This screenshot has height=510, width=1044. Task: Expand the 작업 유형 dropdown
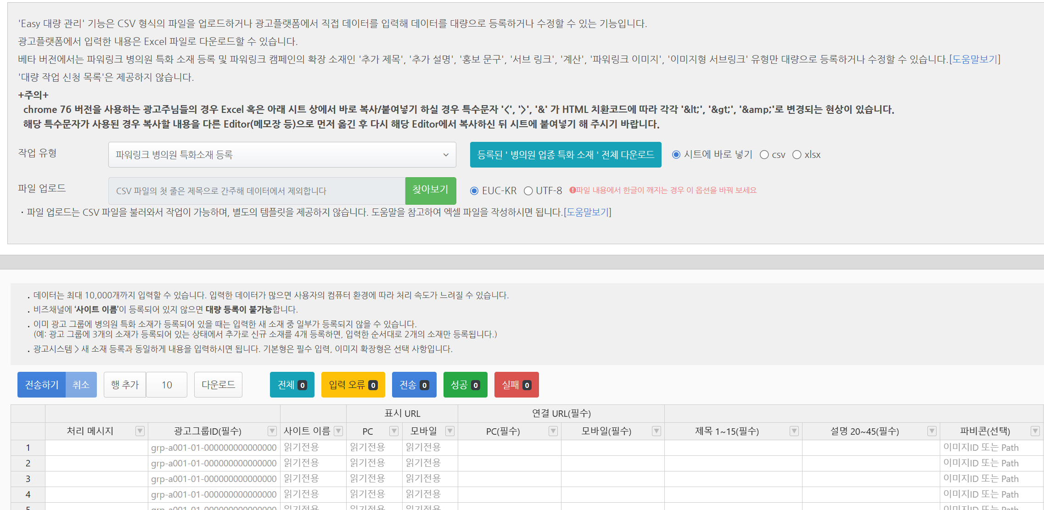tap(282, 155)
